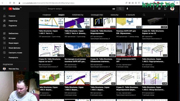Click the browser heart bookmark icon
The height and width of the screenshot is (101, 180).
pos(139,3)
